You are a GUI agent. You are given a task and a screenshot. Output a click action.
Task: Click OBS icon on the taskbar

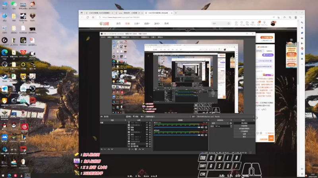pos(27,175)
